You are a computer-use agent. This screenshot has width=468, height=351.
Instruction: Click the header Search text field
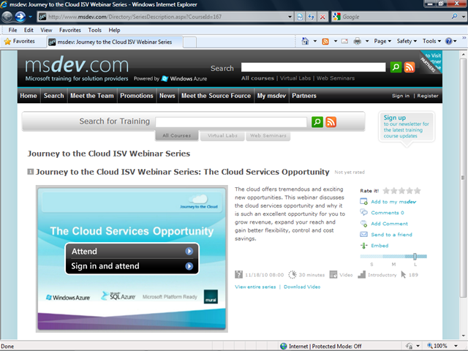point(314,67)
